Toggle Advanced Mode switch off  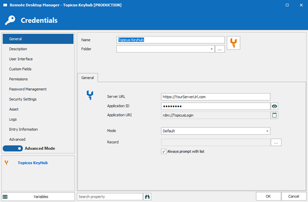[x=13, y=148]
